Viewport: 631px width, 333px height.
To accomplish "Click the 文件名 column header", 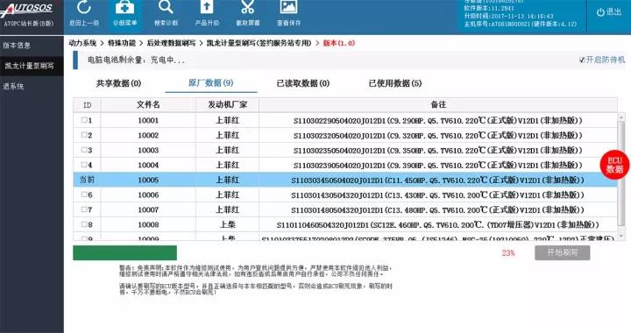I will click(148, 105).
